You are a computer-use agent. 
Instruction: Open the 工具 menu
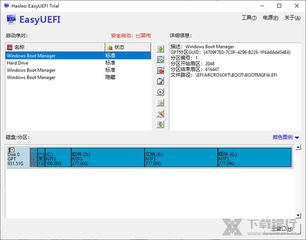point(249,18)
